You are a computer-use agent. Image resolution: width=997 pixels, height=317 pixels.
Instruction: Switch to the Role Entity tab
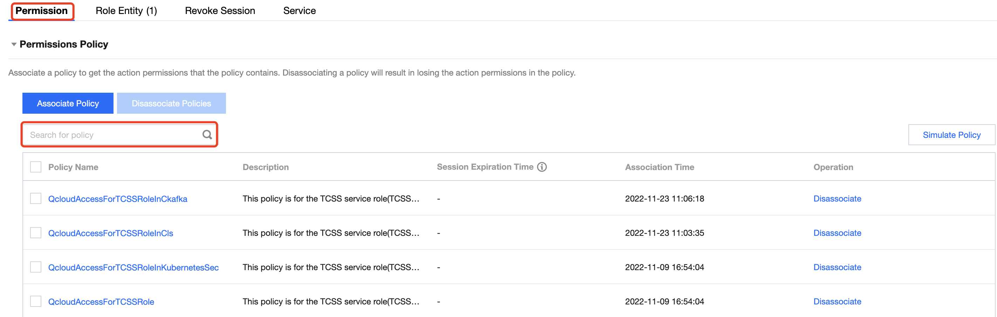[x=126, y=11]
